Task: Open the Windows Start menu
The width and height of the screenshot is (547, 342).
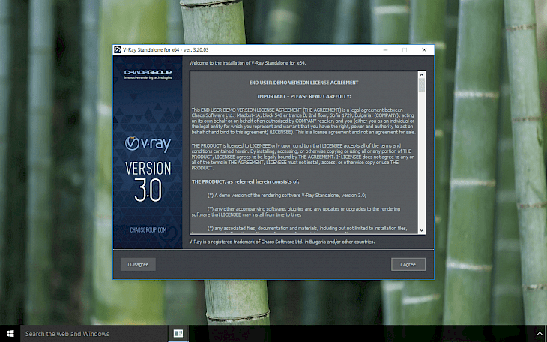Action: 10,334
